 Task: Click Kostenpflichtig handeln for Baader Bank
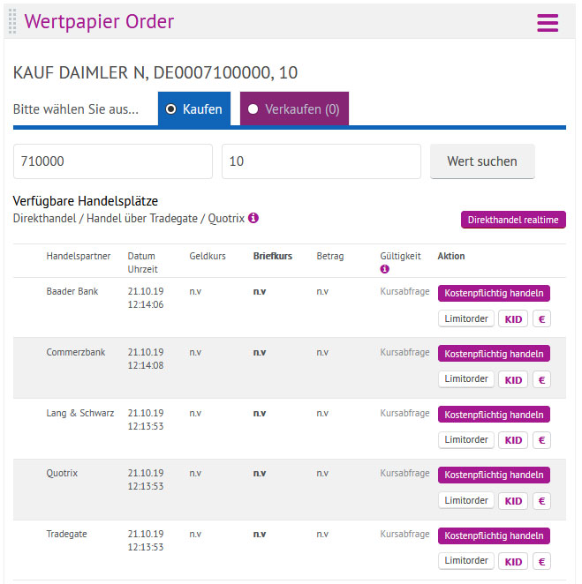pos(494,293)
